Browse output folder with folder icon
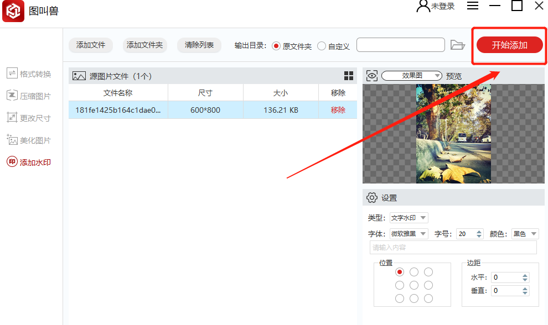The height and width of the screenshot is (325, 548). 457,45
